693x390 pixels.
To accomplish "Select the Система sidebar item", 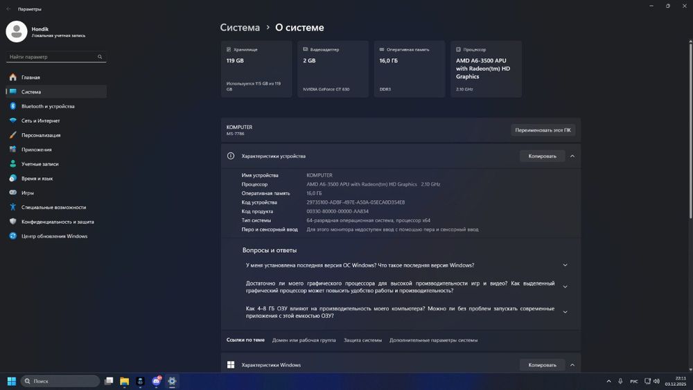I will (56, 92).
